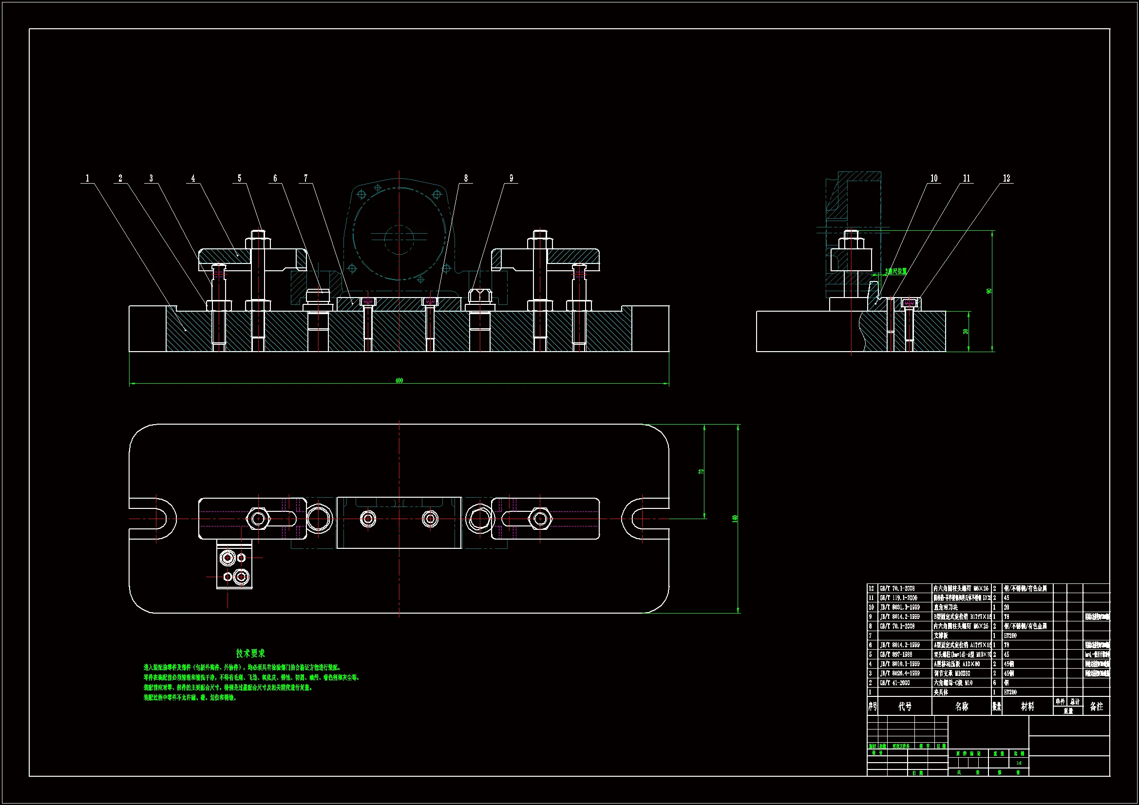Screen dimensions: 1139x805
Task: Click part balloon number 1 in front view
Action: pos(88,178)
